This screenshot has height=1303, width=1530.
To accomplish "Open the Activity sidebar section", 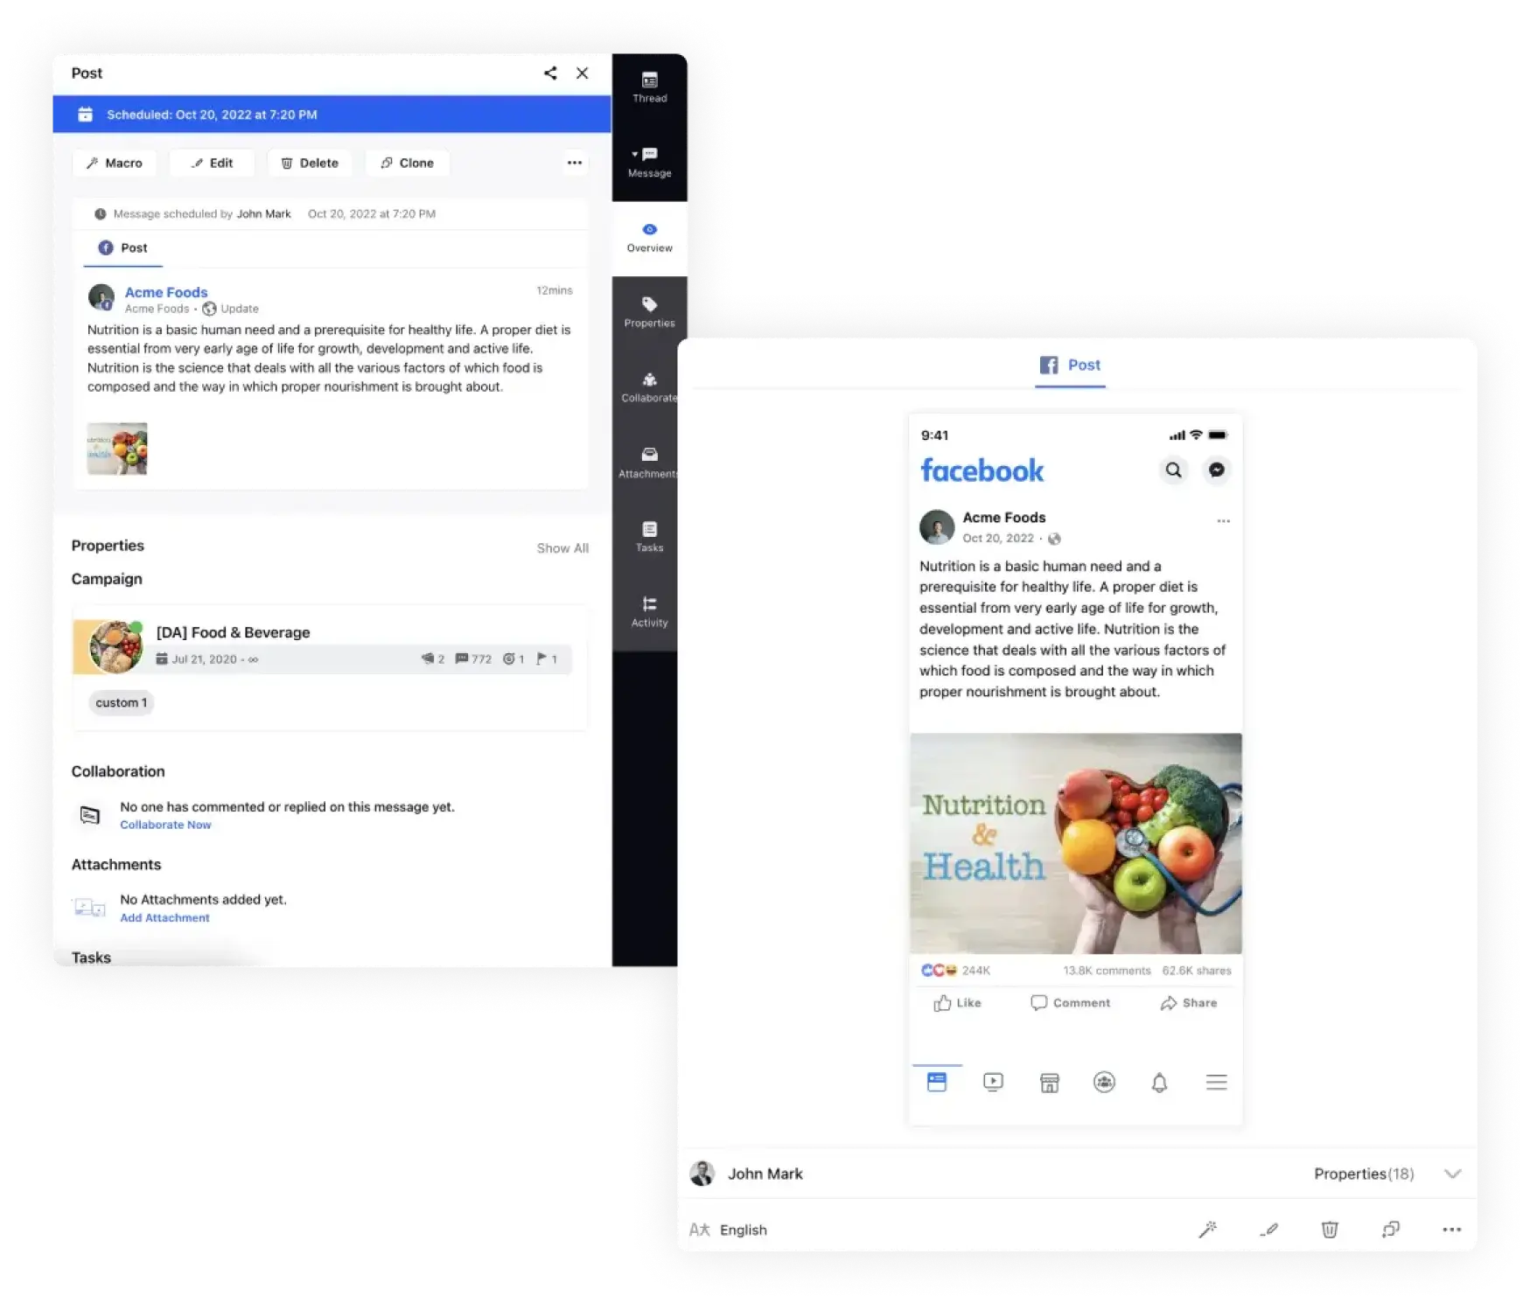I will [x=649, y=612].
